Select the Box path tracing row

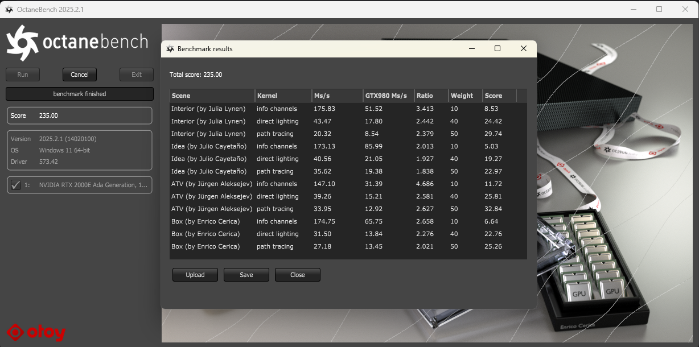[348, 246]
